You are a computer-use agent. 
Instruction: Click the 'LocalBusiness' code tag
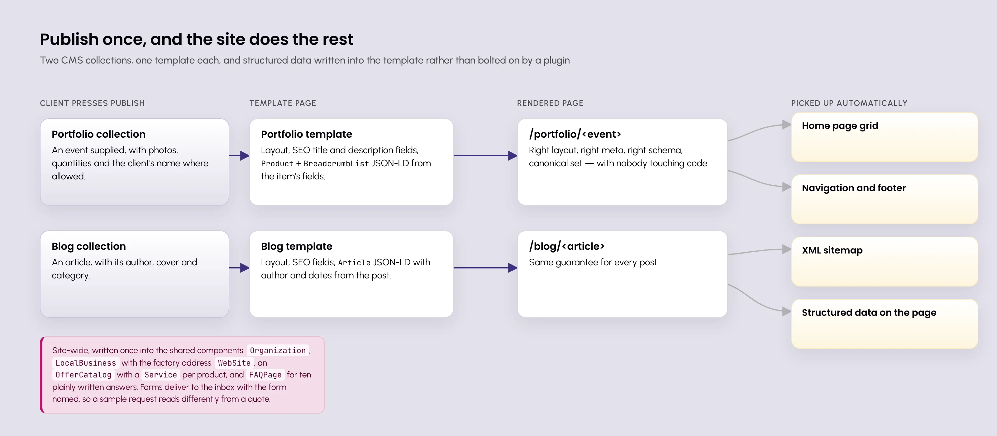[x=86, y=363]
